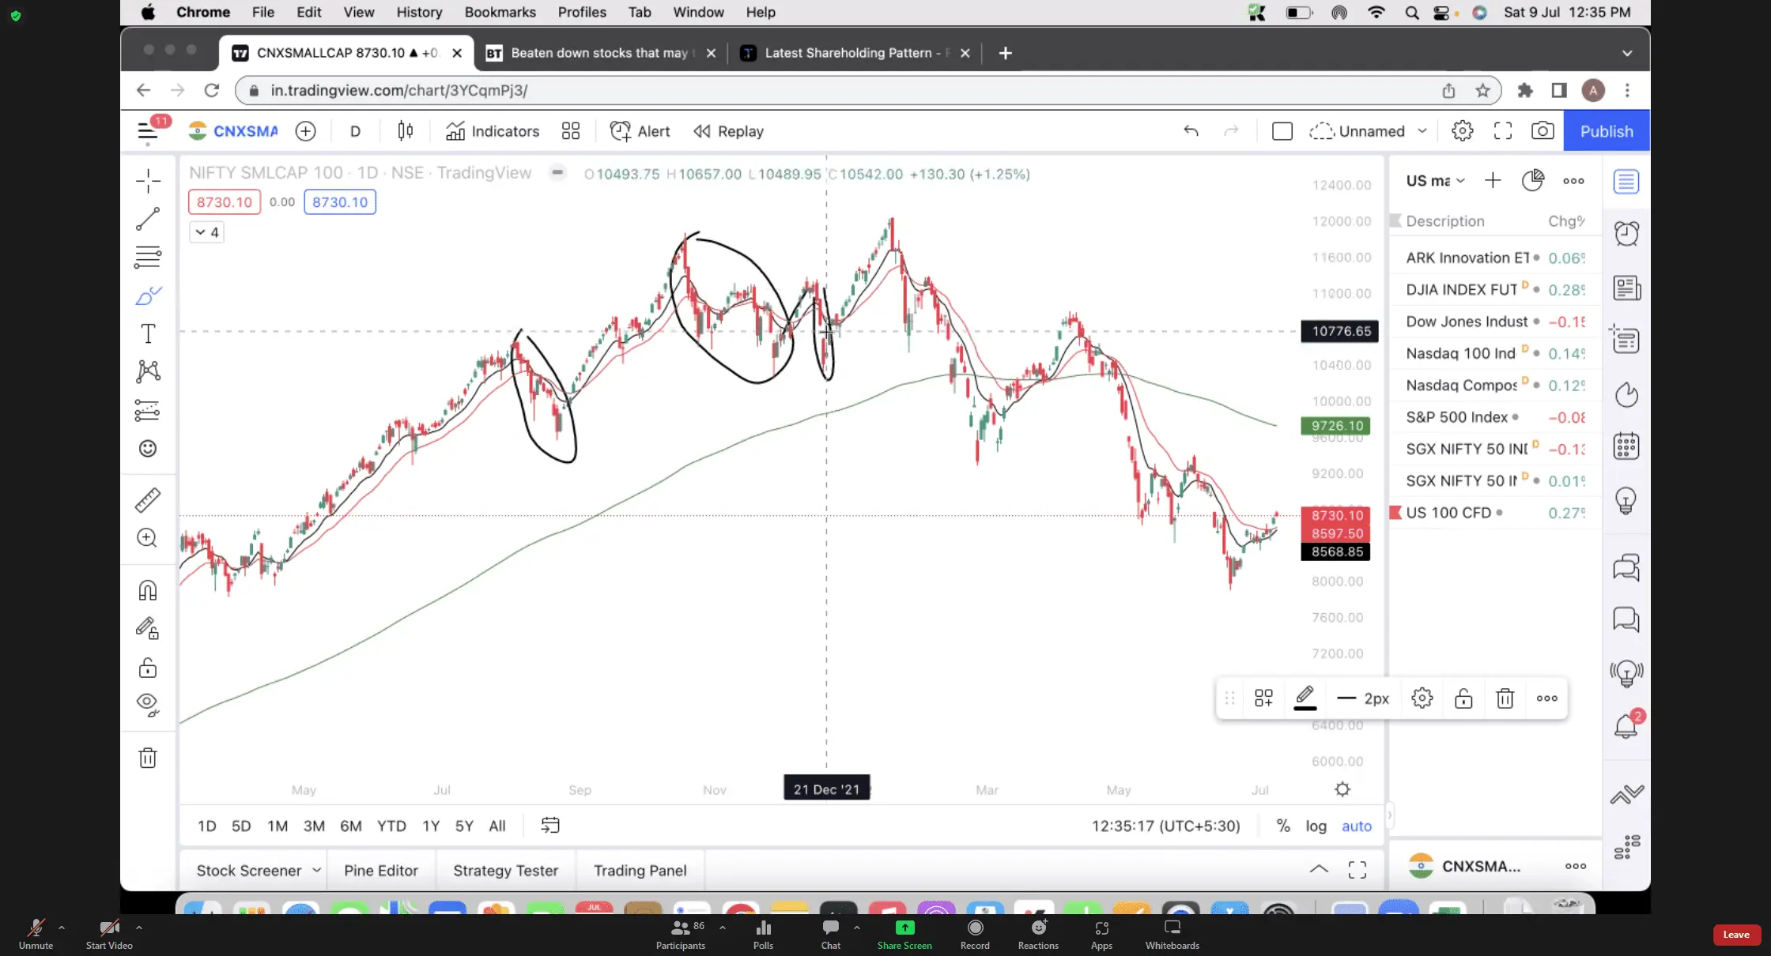Select the Text annotation tool

click(x=148, y=333)
